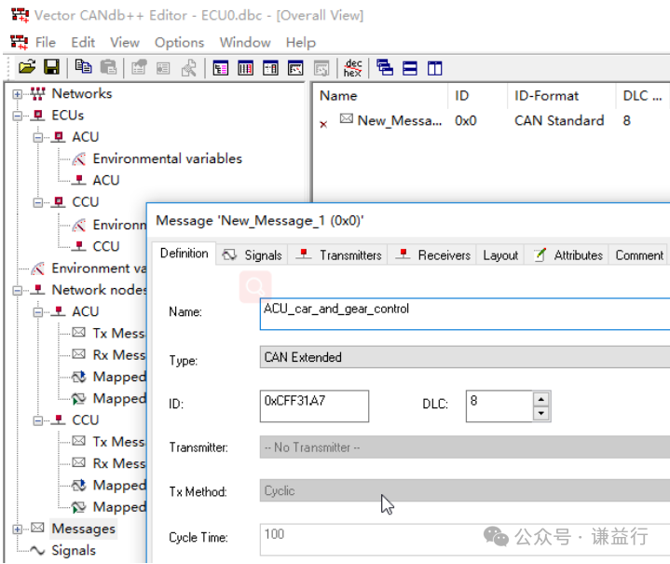The image size is (670, 564).
Task: Click the Open database folder icon
Action: (x=27, y=67)
